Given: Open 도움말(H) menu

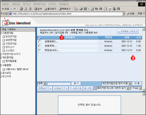Looking at the screenshot, I should (64, 4).
